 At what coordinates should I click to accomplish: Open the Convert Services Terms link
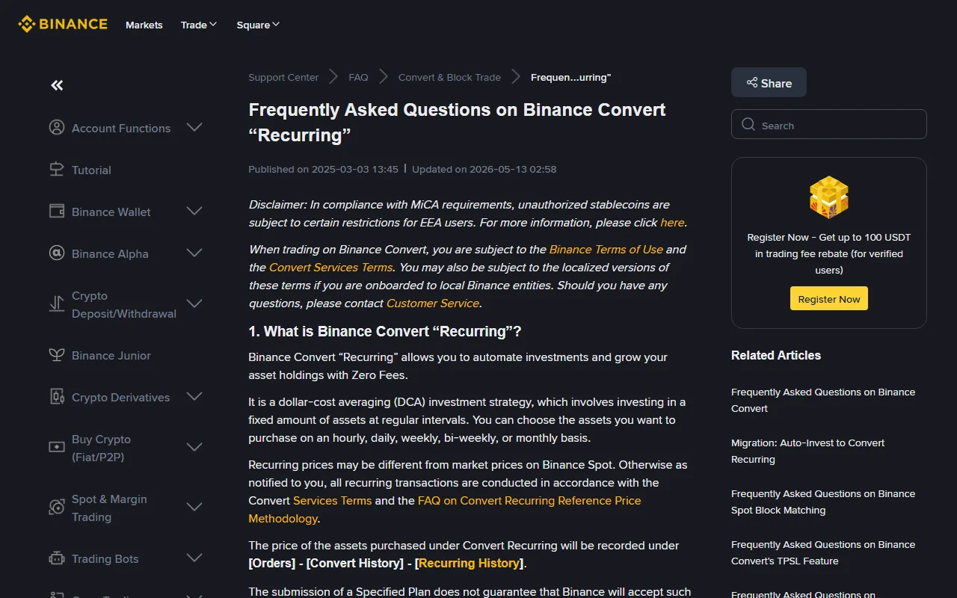(330, 267)
